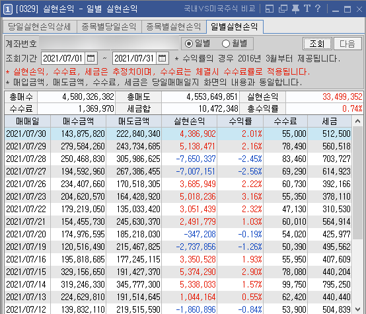Switch to the 당일실현손익상세 tab
The image size is (366, 314).
40,26
